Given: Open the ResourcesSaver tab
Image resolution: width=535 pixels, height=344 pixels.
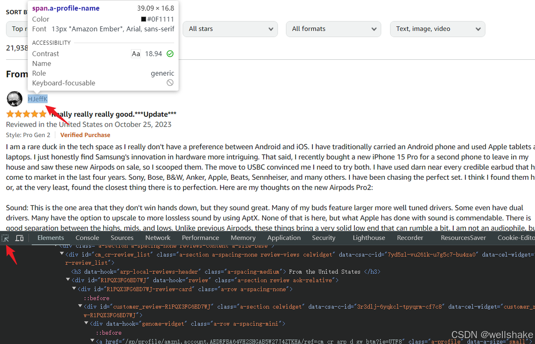Looking at the screenshot, I should pyautogui.click(x=464, y=238).
